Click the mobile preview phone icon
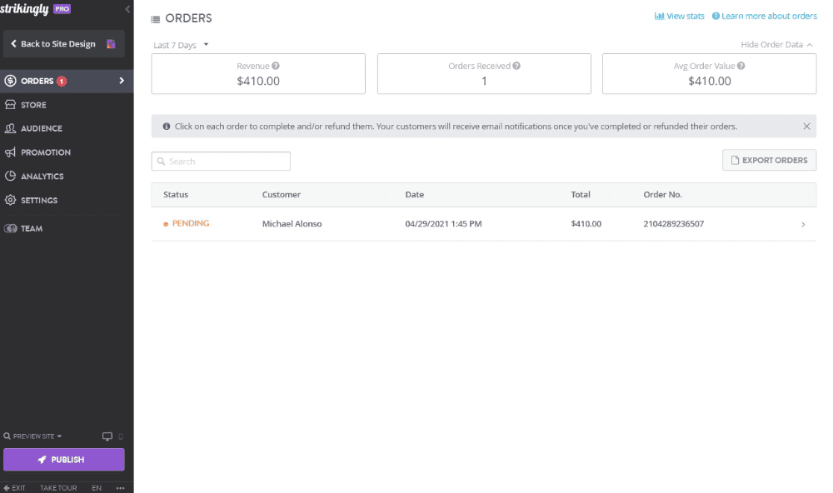 click(121, 436)
